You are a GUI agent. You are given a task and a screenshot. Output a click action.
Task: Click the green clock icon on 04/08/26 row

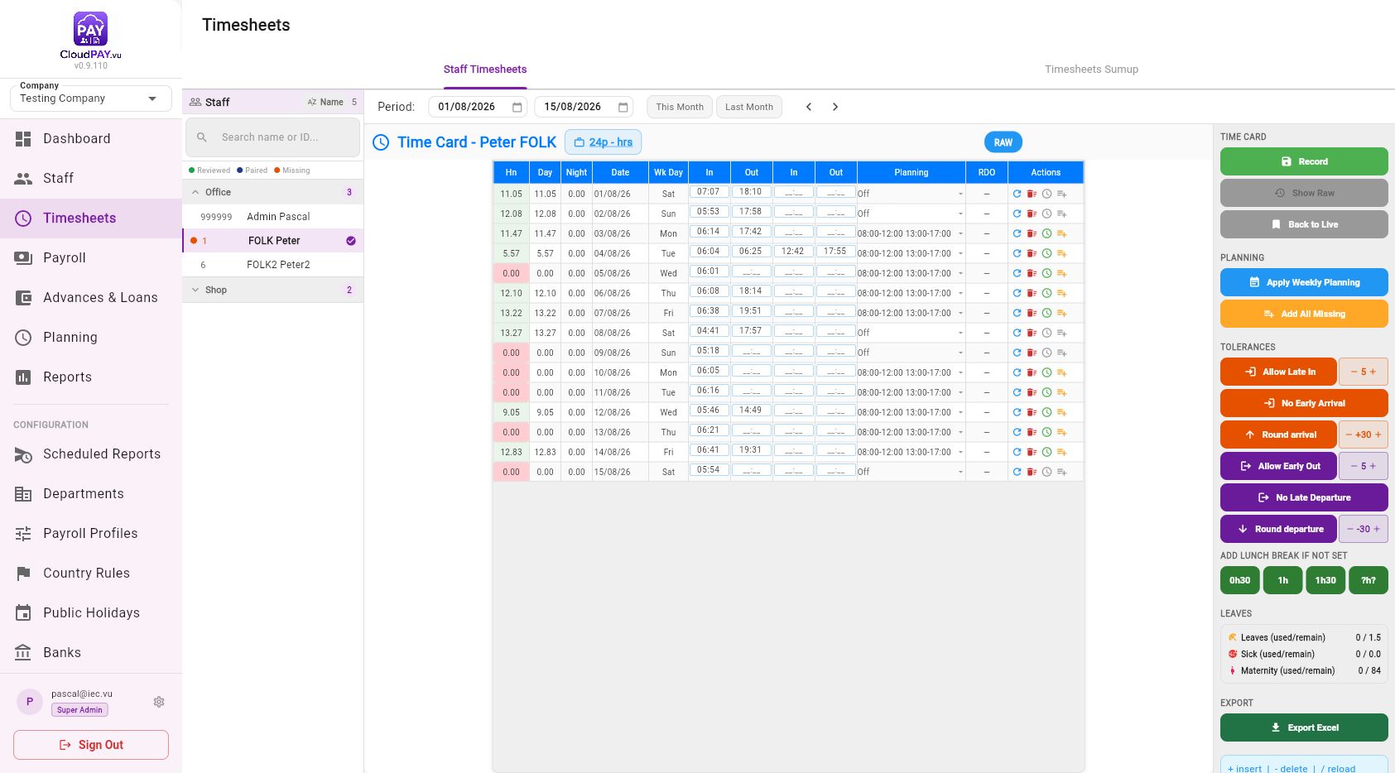(1046, 253)
